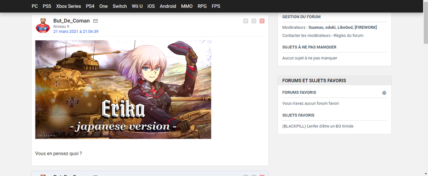Click the scrollbar down arrow
The image size is (428, 176).
[x=425, y=174]
